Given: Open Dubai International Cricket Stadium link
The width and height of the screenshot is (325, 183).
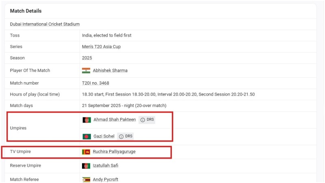Looking at the screenshot, I should click(x=45, y=24).
